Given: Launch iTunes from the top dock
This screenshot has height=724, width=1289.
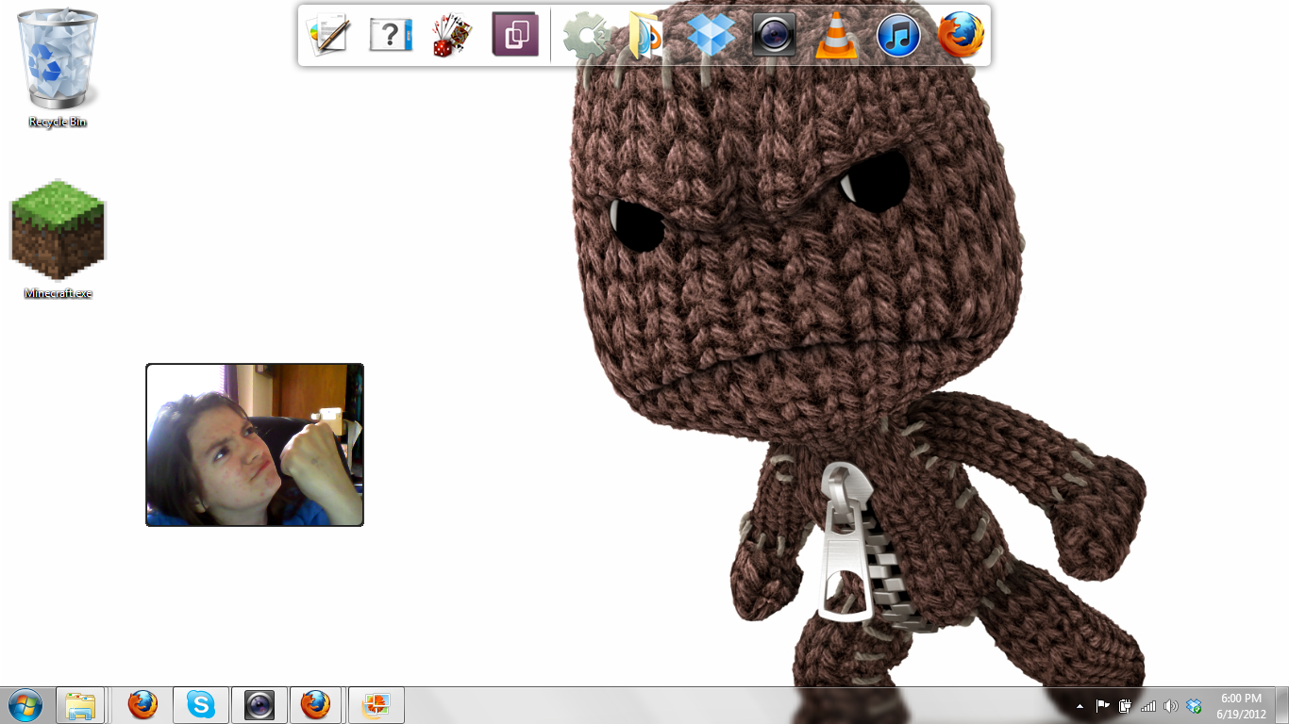Looking at the screenshot, I should click(x=897, y=37).
